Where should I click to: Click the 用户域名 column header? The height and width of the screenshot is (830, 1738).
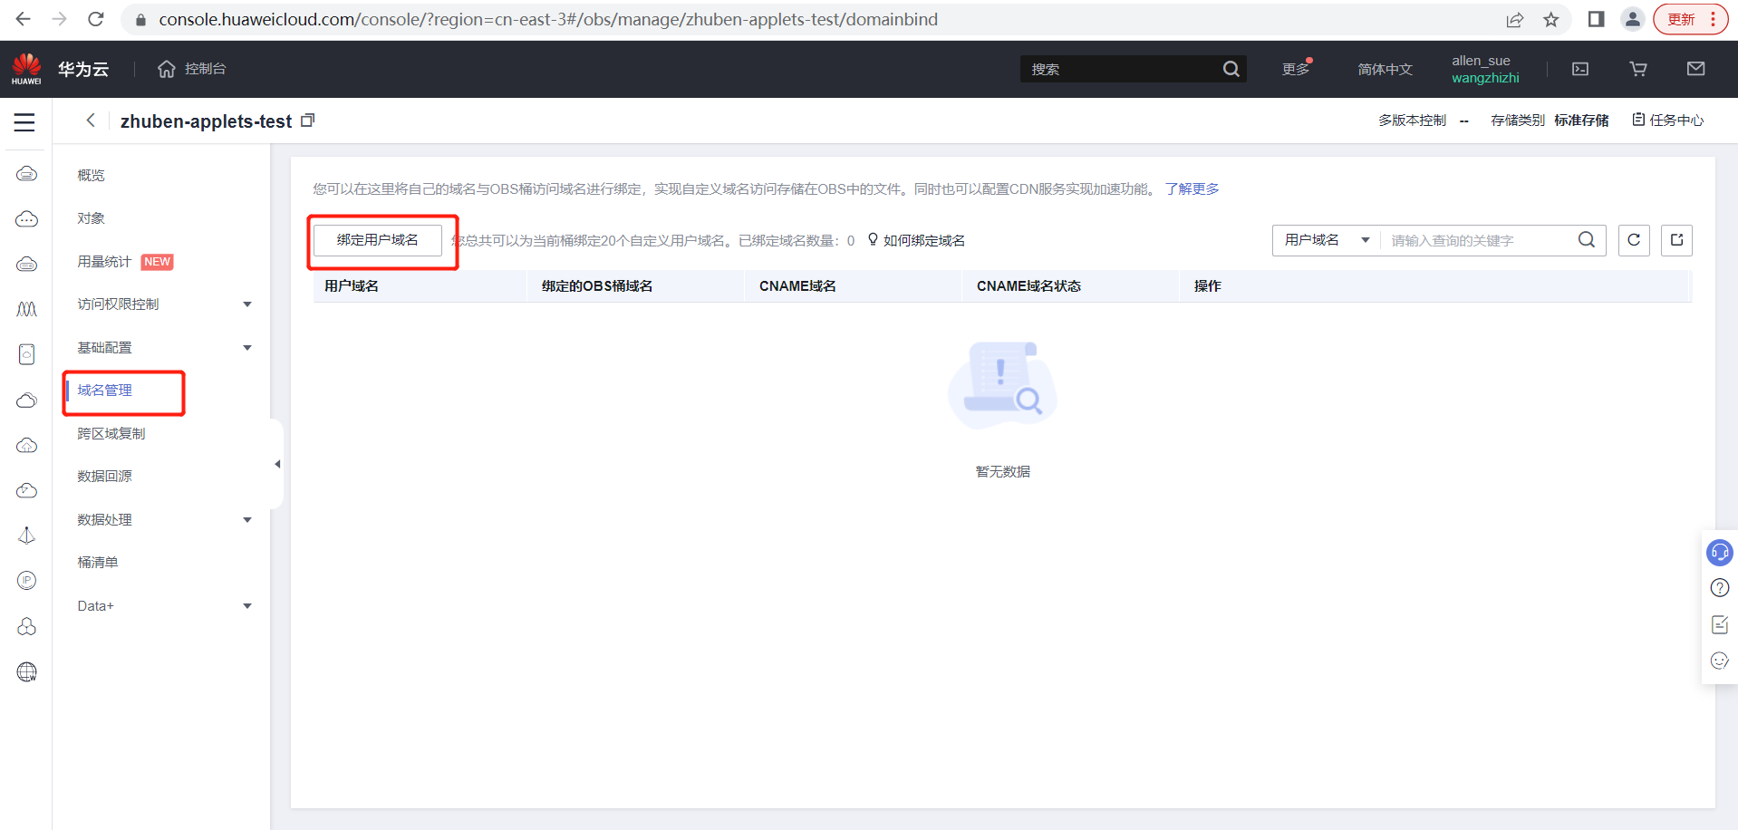tap(352, 286)
